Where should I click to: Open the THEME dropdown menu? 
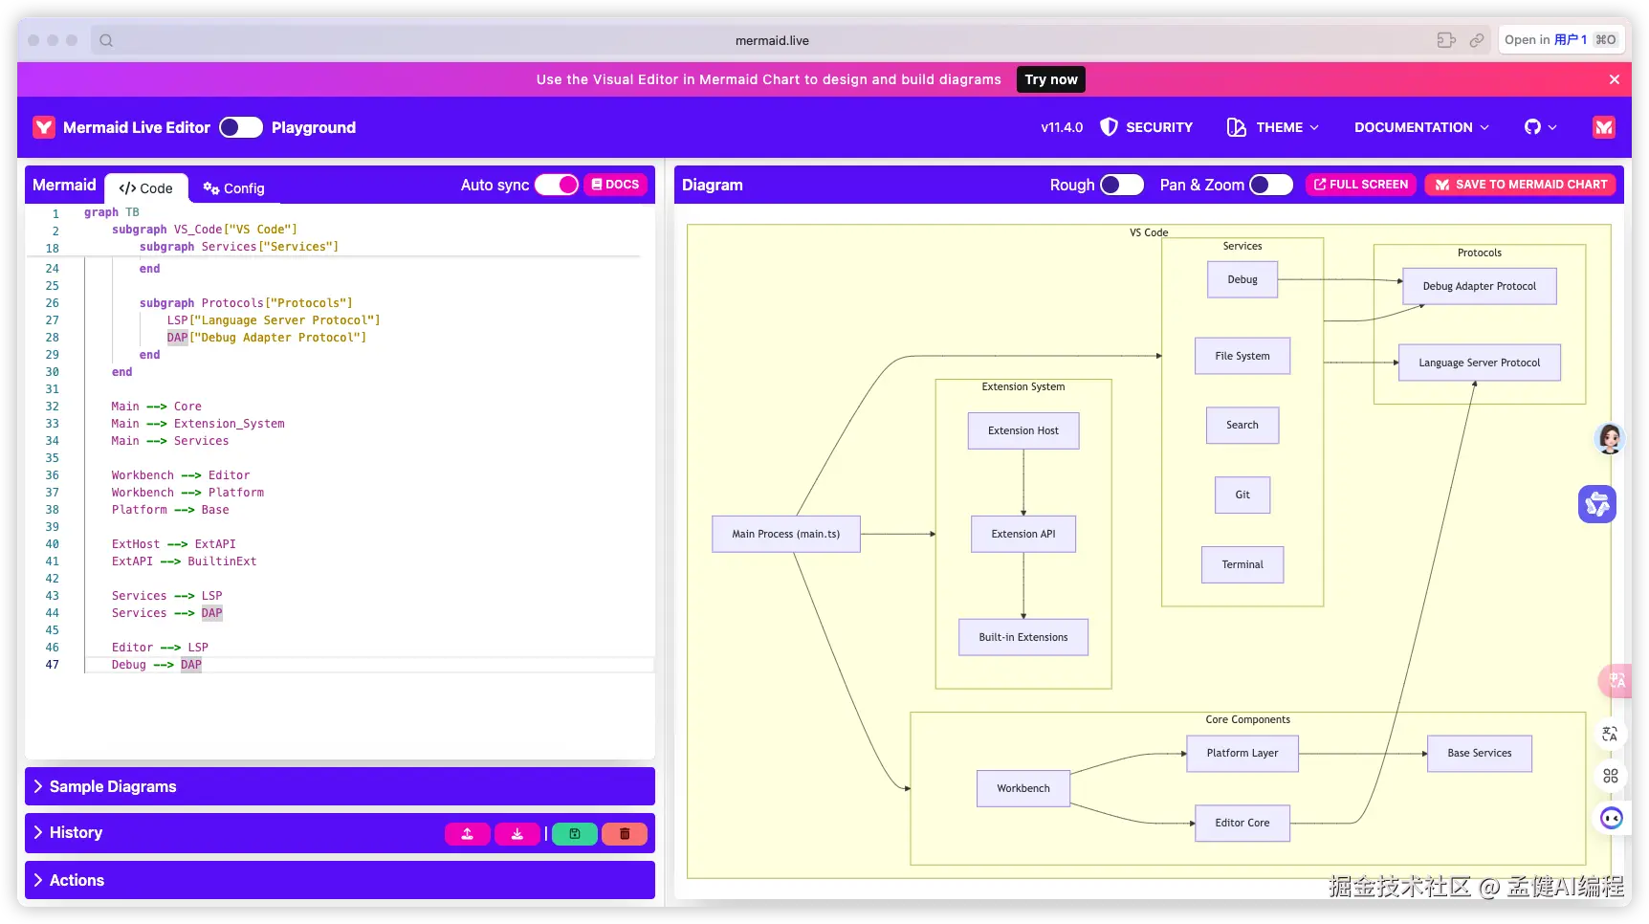coord(1273,127)
